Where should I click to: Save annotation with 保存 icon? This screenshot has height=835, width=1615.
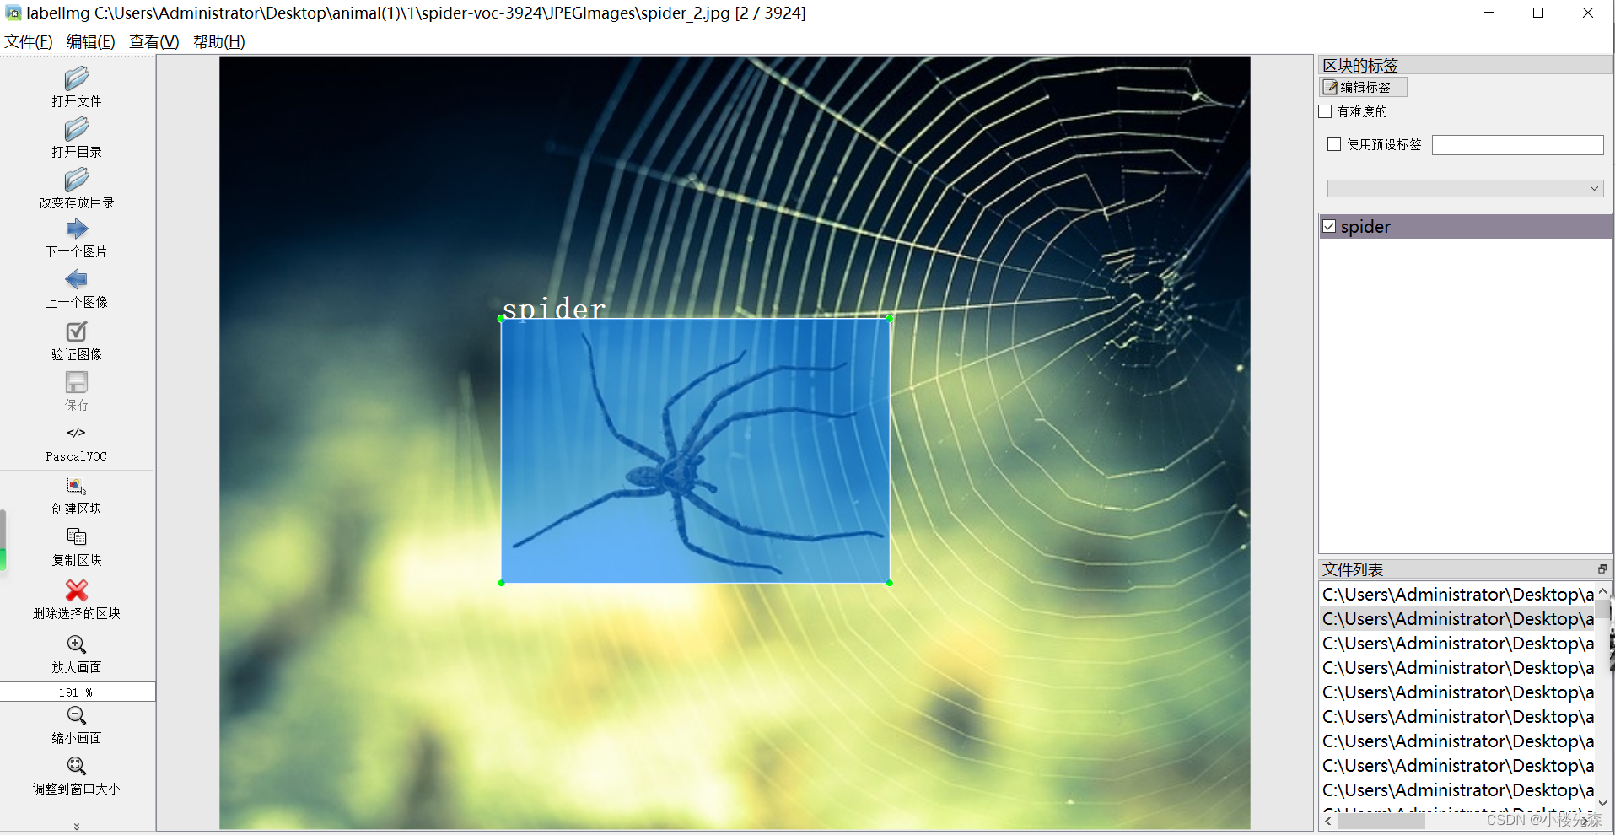click(76, 382)
